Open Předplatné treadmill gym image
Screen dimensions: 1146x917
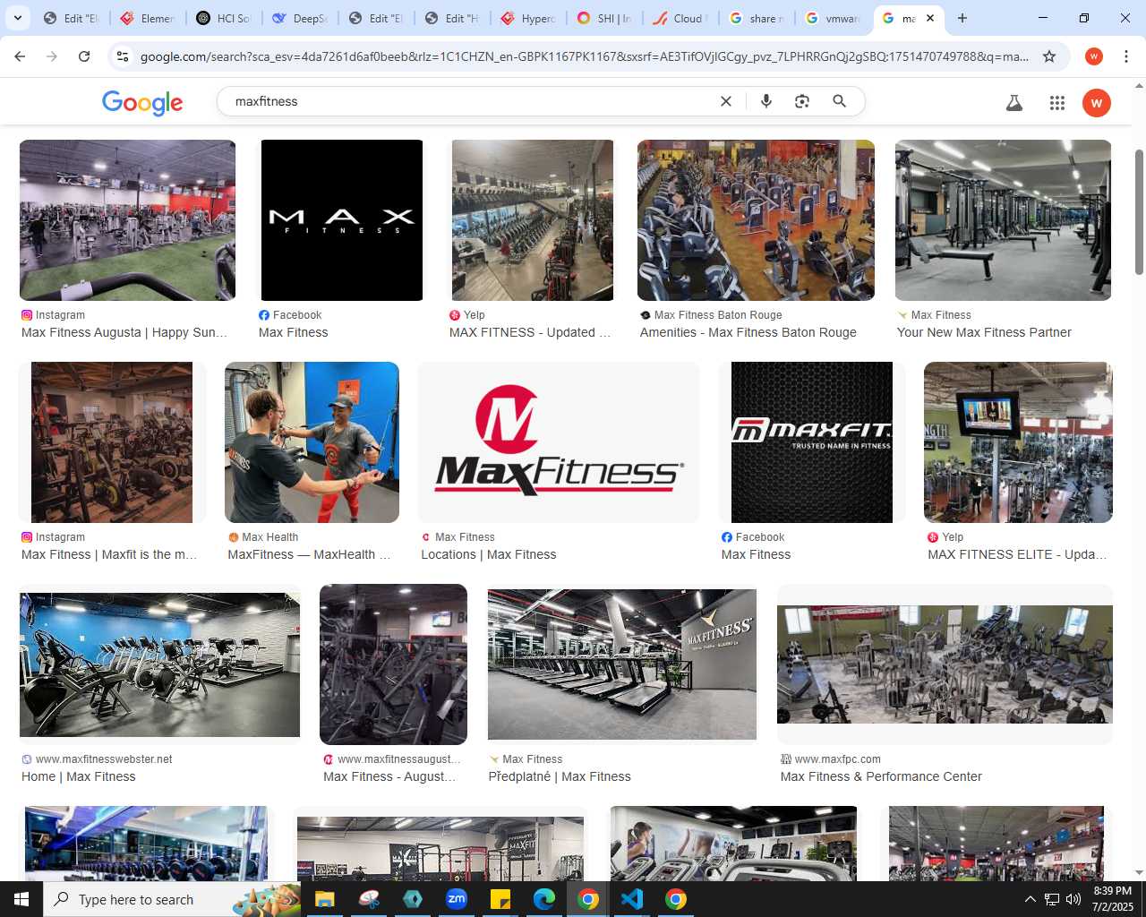coord(622,664)
